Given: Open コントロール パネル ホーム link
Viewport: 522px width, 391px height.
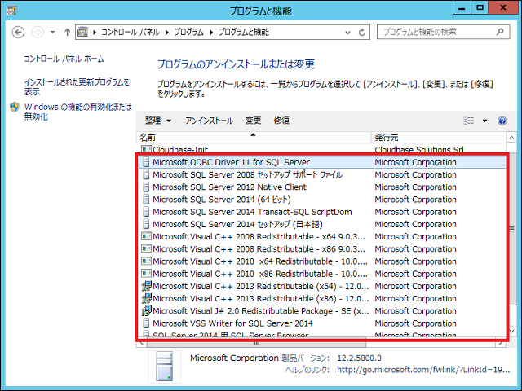Looking at the screenshot, I should 64,59.
